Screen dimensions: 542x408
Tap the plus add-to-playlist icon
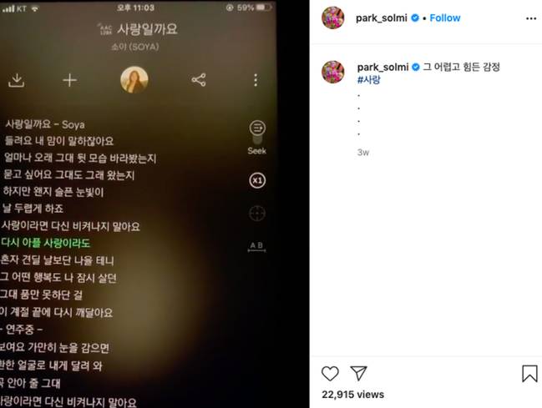(x=70, y=80)
